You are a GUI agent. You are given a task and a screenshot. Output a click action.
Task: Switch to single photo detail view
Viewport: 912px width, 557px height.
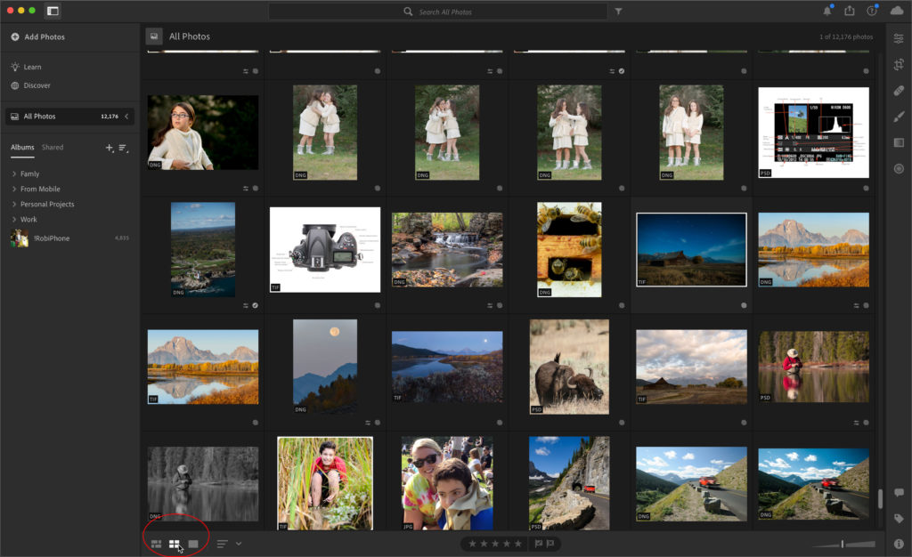193,544
